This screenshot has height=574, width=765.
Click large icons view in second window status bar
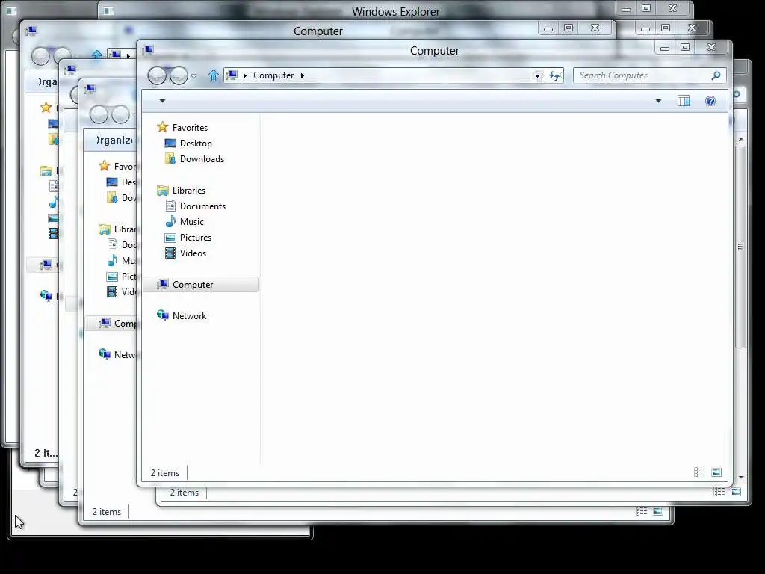[736, 492]
